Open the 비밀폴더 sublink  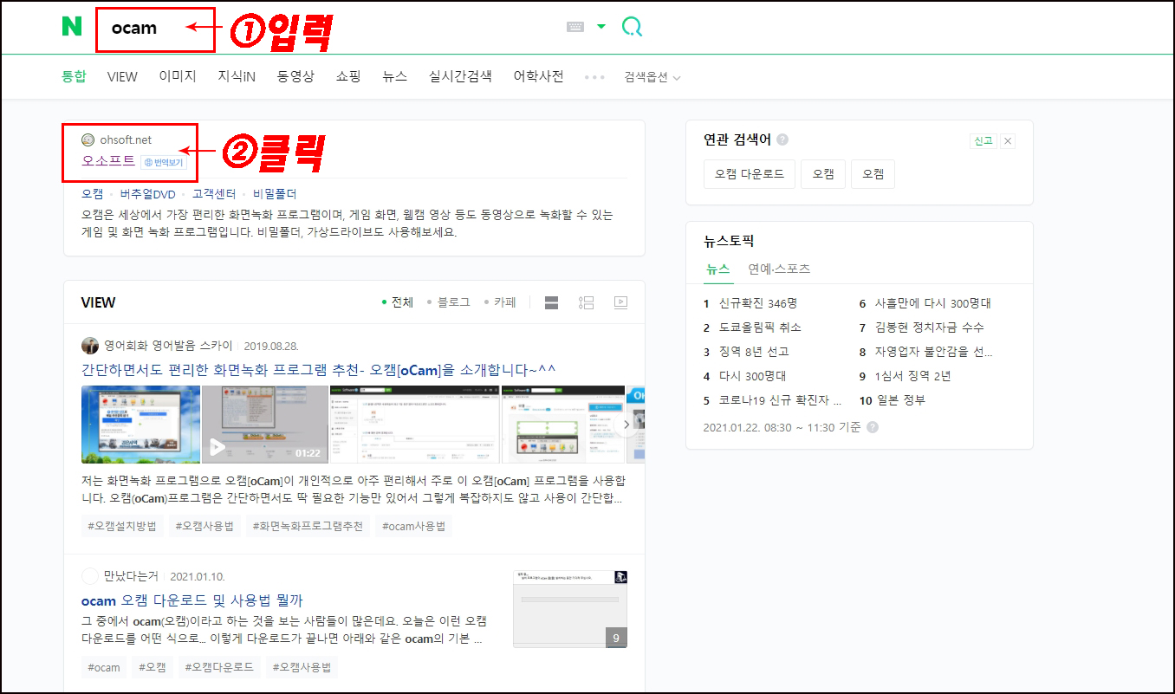tap(274, 194)
